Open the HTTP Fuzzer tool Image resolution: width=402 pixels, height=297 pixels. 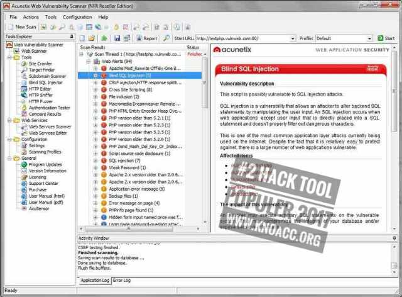[x=40, y=101]
